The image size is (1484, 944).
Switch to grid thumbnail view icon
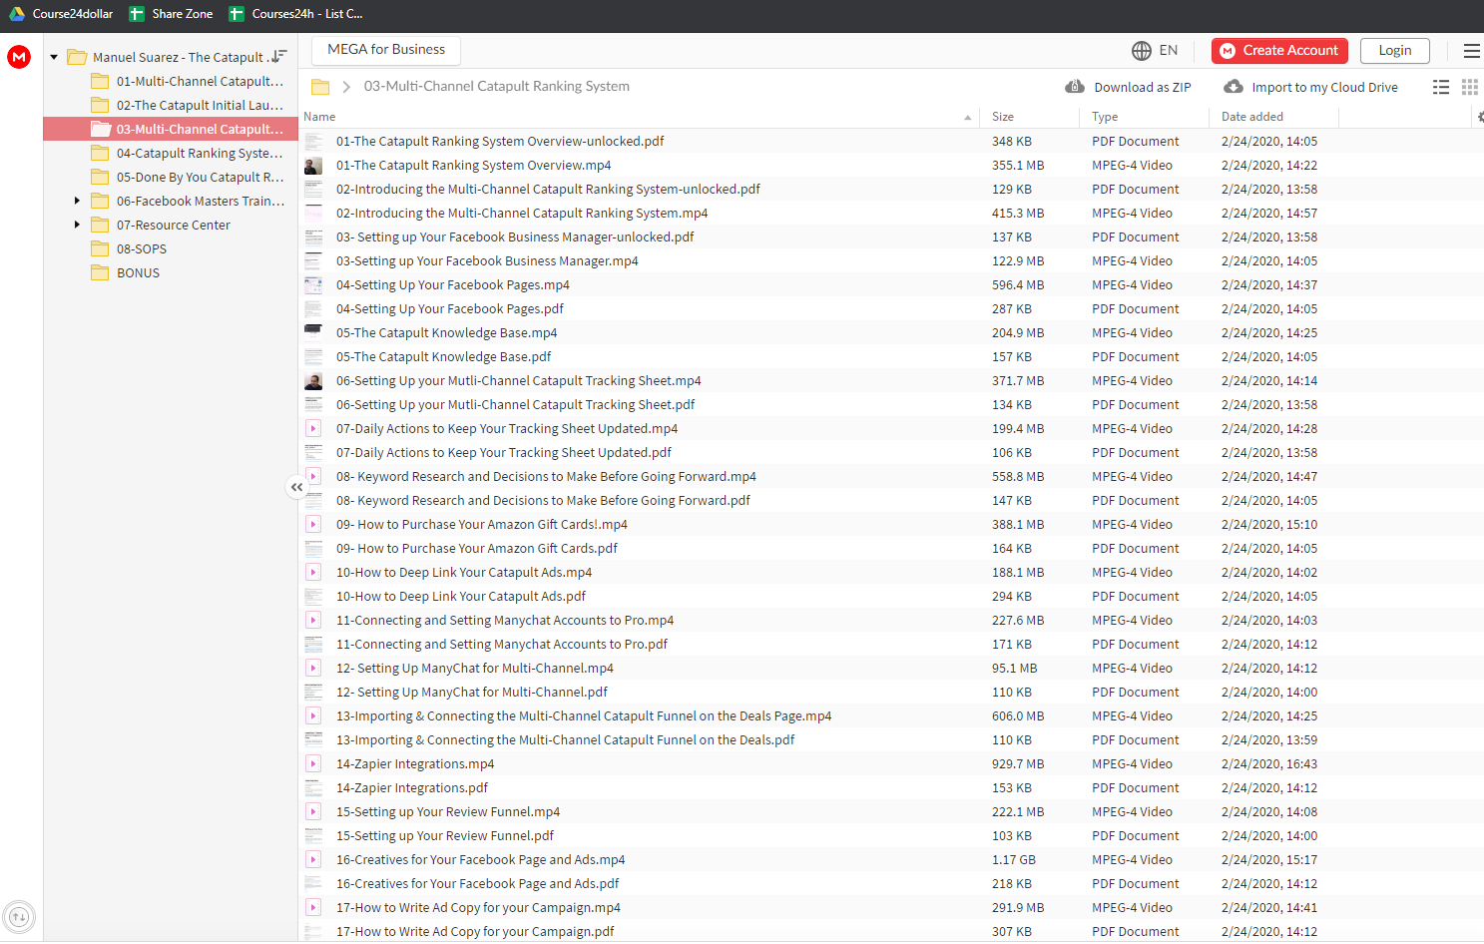tap(1470, 87)
